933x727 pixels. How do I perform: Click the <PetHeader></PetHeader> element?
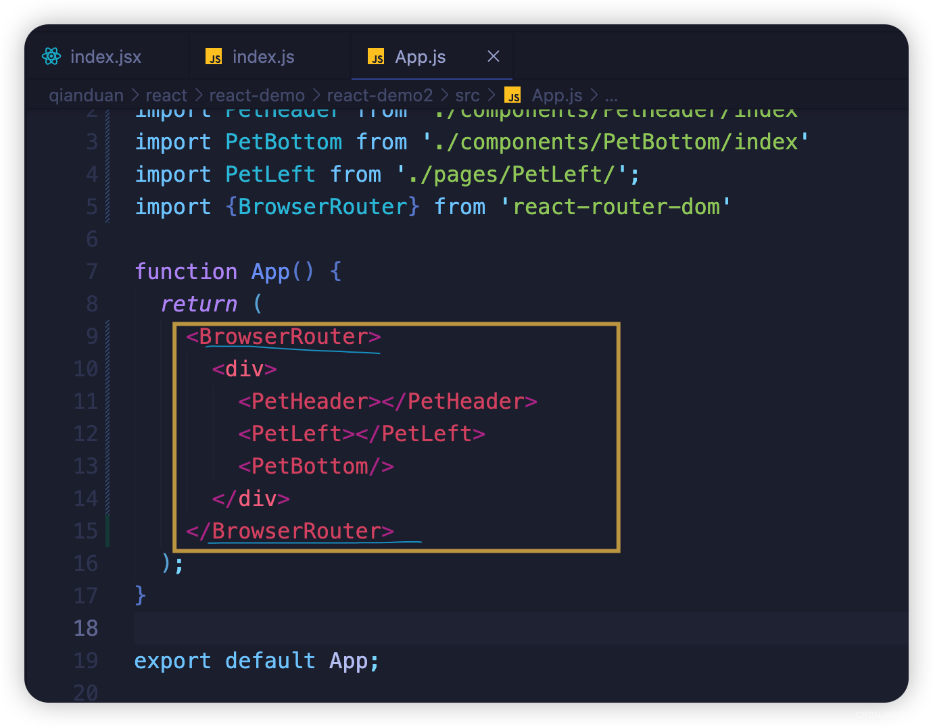click(x=387, y=401)
